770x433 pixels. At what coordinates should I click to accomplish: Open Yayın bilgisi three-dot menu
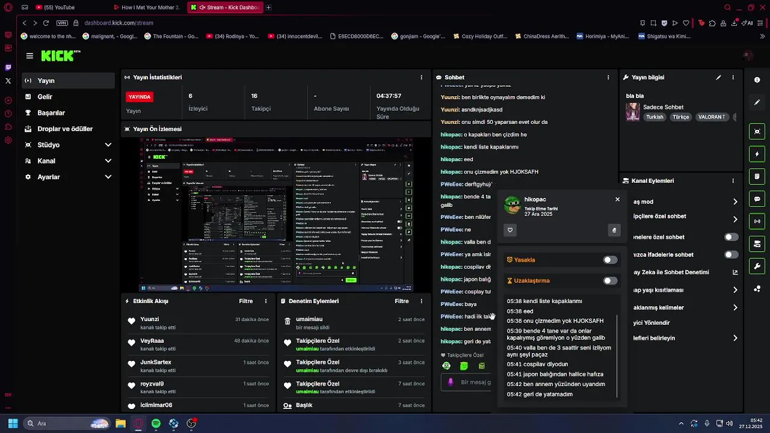point(733,78)
